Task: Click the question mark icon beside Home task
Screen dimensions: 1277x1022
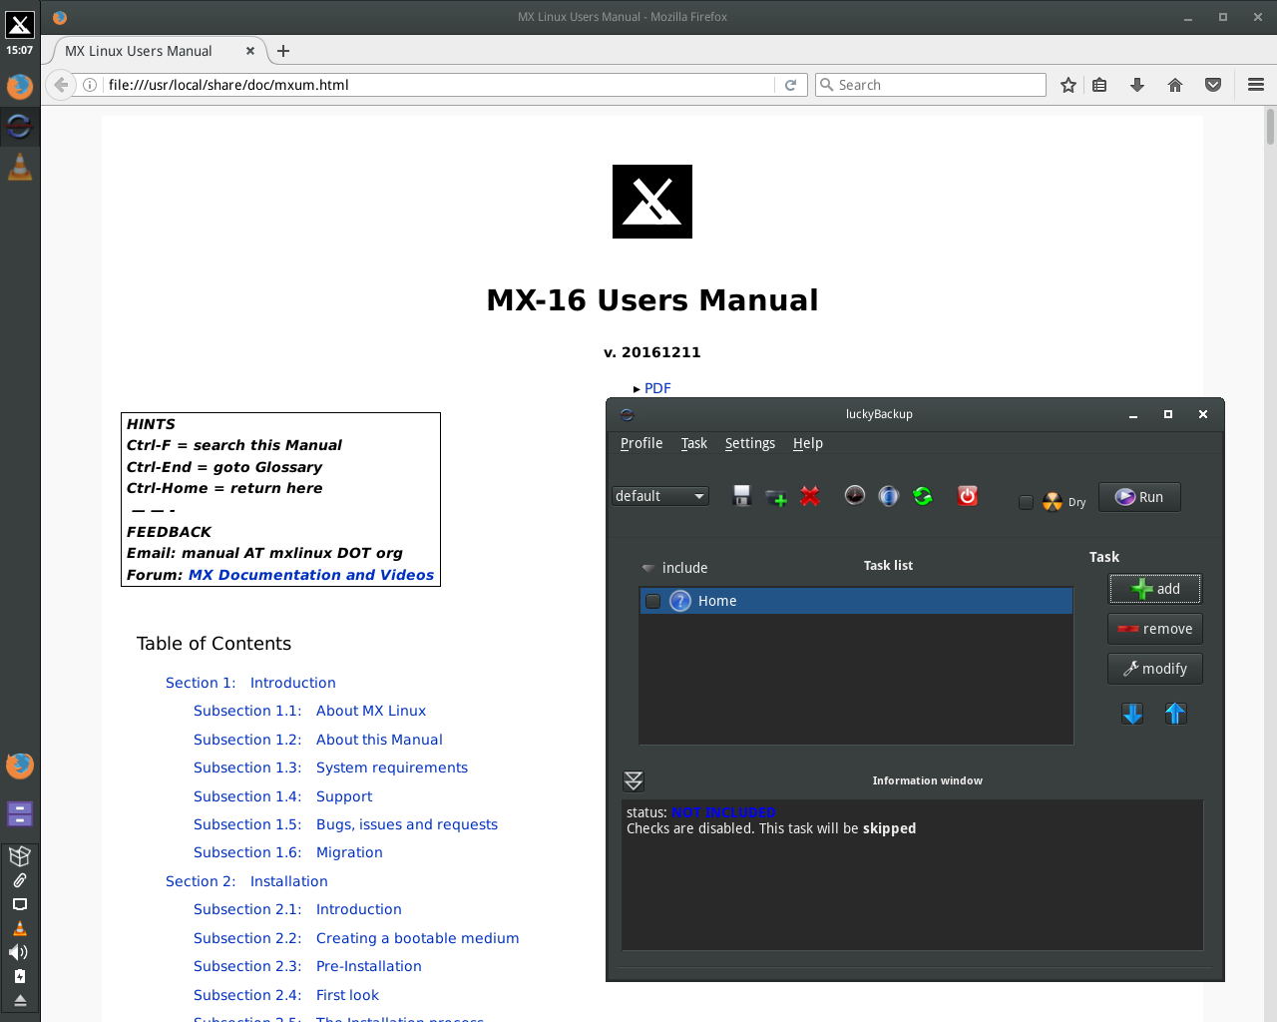Action: pos(680,601)
